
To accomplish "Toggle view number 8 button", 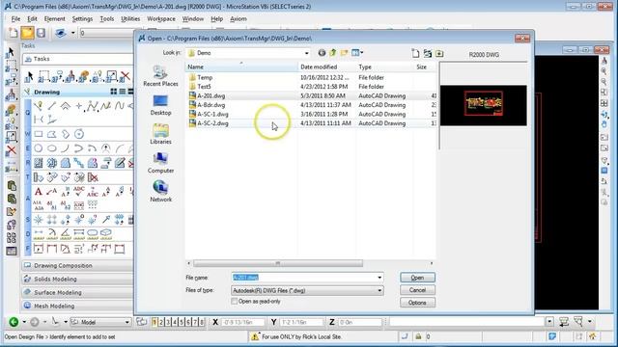I will (202, 323).
